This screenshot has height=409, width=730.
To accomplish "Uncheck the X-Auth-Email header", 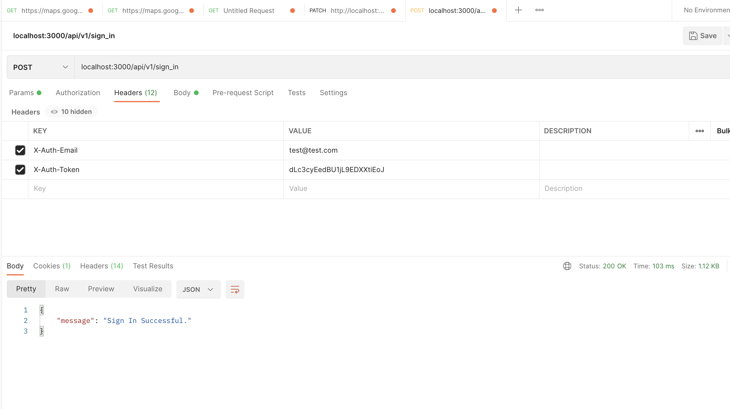I will (x=20, y=150).
